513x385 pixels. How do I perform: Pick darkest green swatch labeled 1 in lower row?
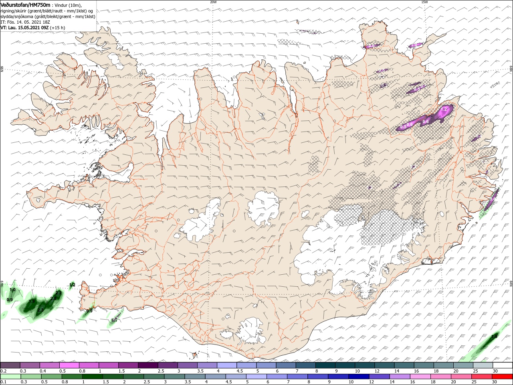(92, 377)
